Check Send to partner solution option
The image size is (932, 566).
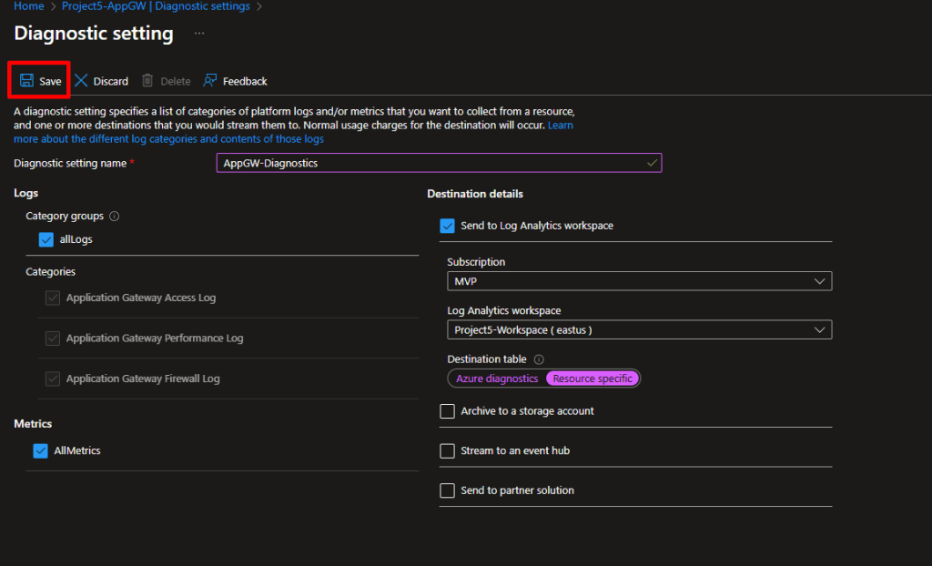[447, 490]
